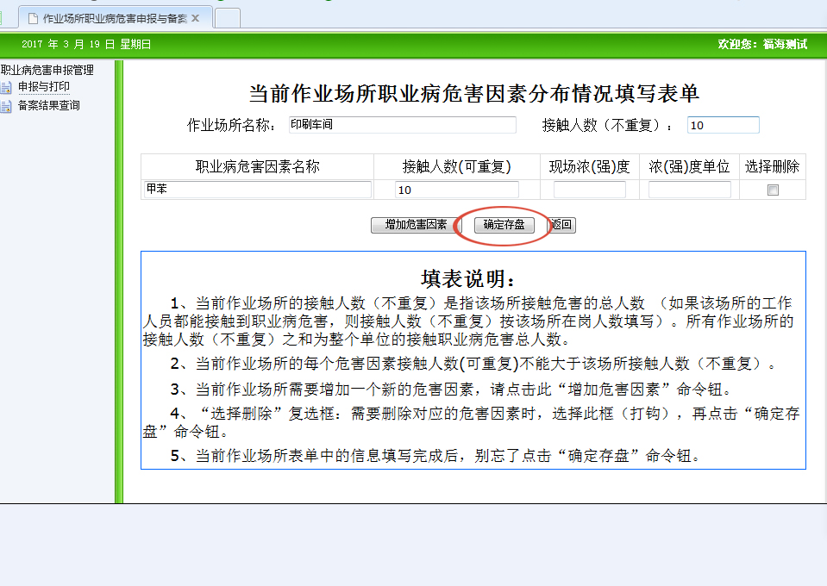Go back using the 返回 button
Image resolution: width=827 pixels, height=586 pixels.
[562, 225]
